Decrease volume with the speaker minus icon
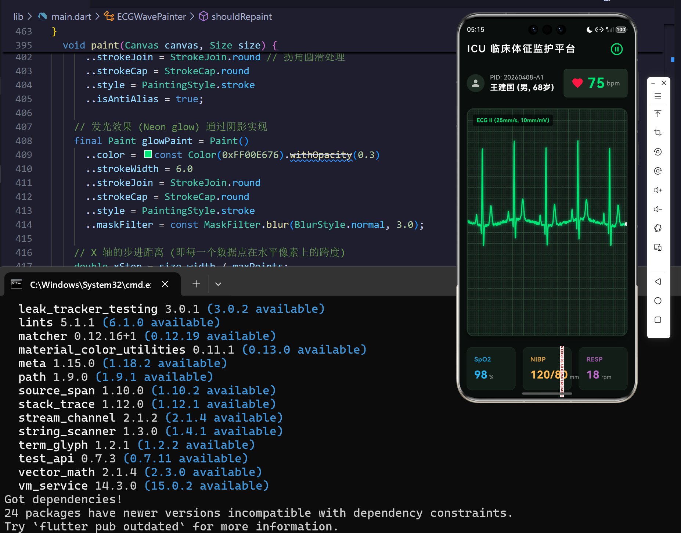The width and height of the screenshot is (681, 533). click(x=658, y=209)
